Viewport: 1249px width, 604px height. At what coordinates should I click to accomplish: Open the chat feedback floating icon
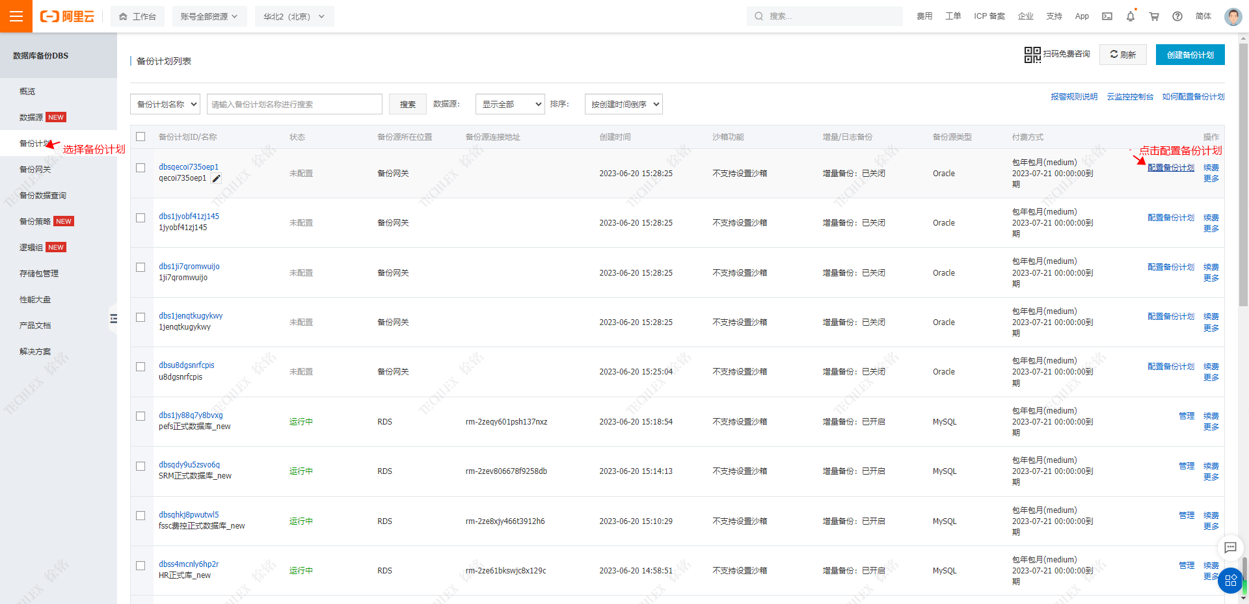click(1230, 547)
